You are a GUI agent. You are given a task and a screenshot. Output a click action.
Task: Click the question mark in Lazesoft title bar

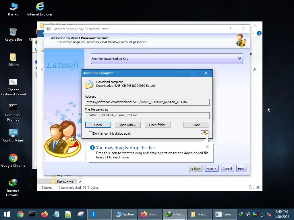(x=230, y=29)
